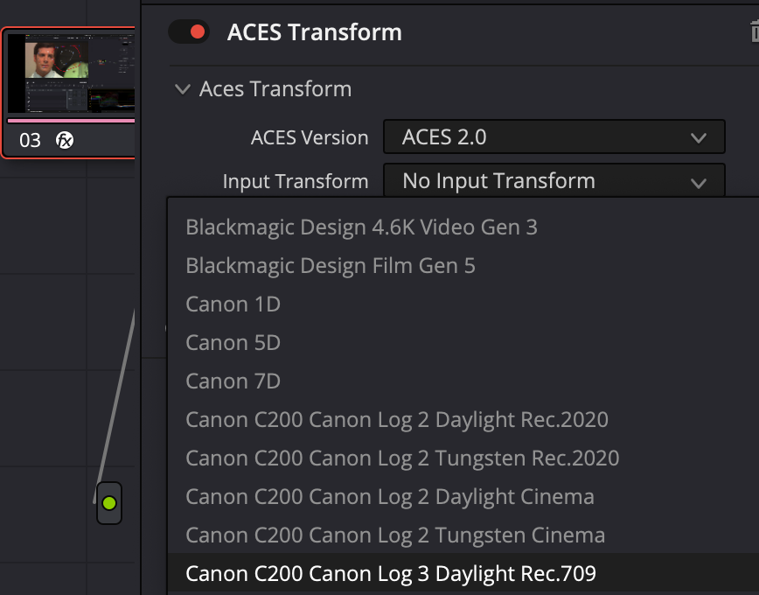Viewport: 759px width, 595px height.
Task: Click the node 03 number label
Action: (30, 141)
